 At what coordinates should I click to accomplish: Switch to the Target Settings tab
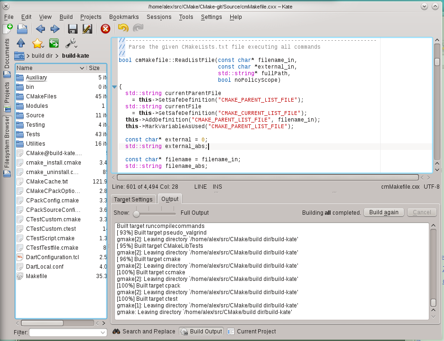pos(133,199)
